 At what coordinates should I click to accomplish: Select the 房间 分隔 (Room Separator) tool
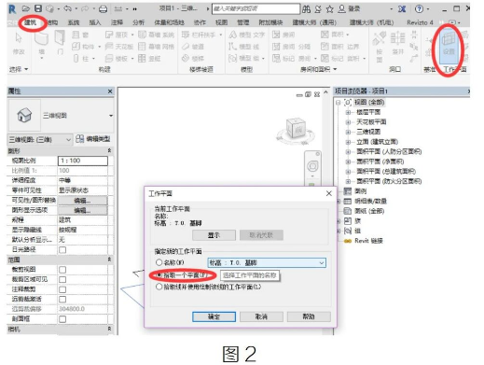point(291,47)
